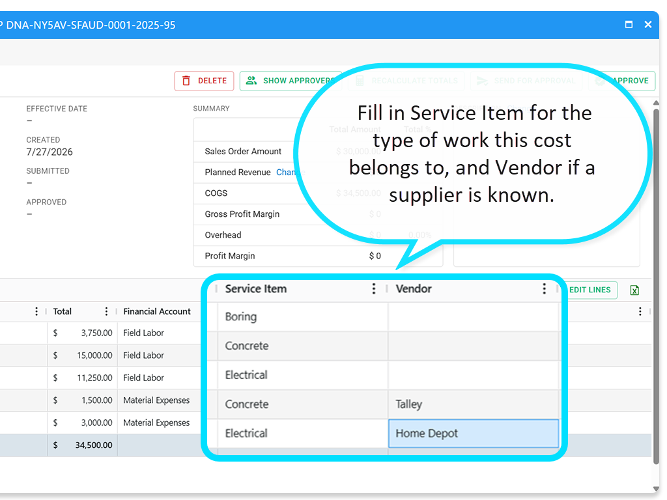Viewport: 667px width, 500px height.
Task: Click the 34,500.00 grand total cell
Action: tap(83, 445)
